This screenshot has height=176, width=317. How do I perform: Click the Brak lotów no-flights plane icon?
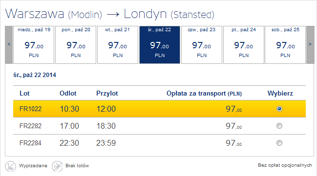pyautogui.click(x=57, y=166)
